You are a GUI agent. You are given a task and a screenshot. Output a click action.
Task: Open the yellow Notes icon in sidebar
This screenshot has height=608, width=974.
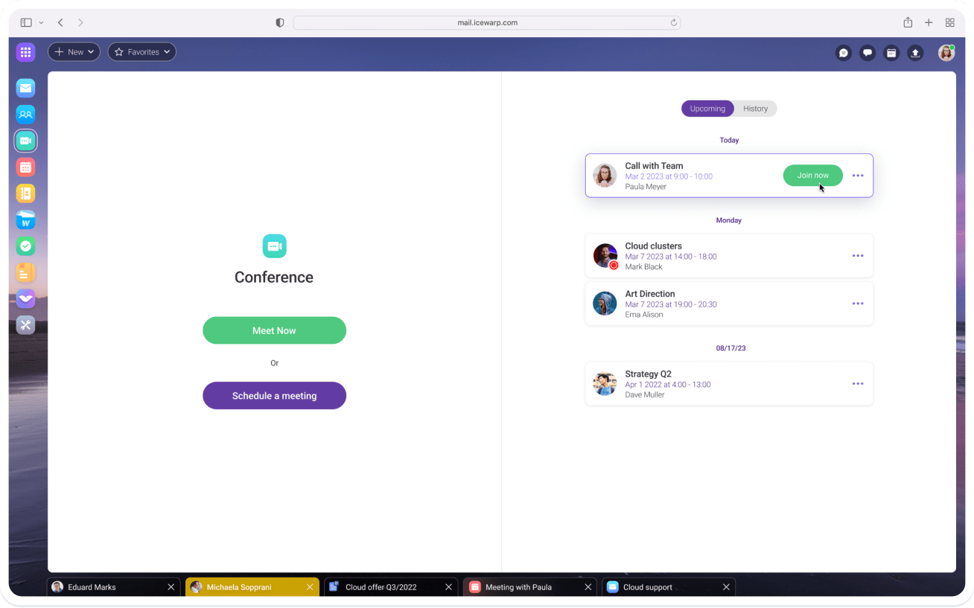(26, 272)
